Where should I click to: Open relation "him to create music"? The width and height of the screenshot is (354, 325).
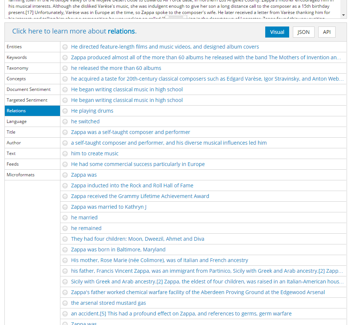tap(95, 153)
